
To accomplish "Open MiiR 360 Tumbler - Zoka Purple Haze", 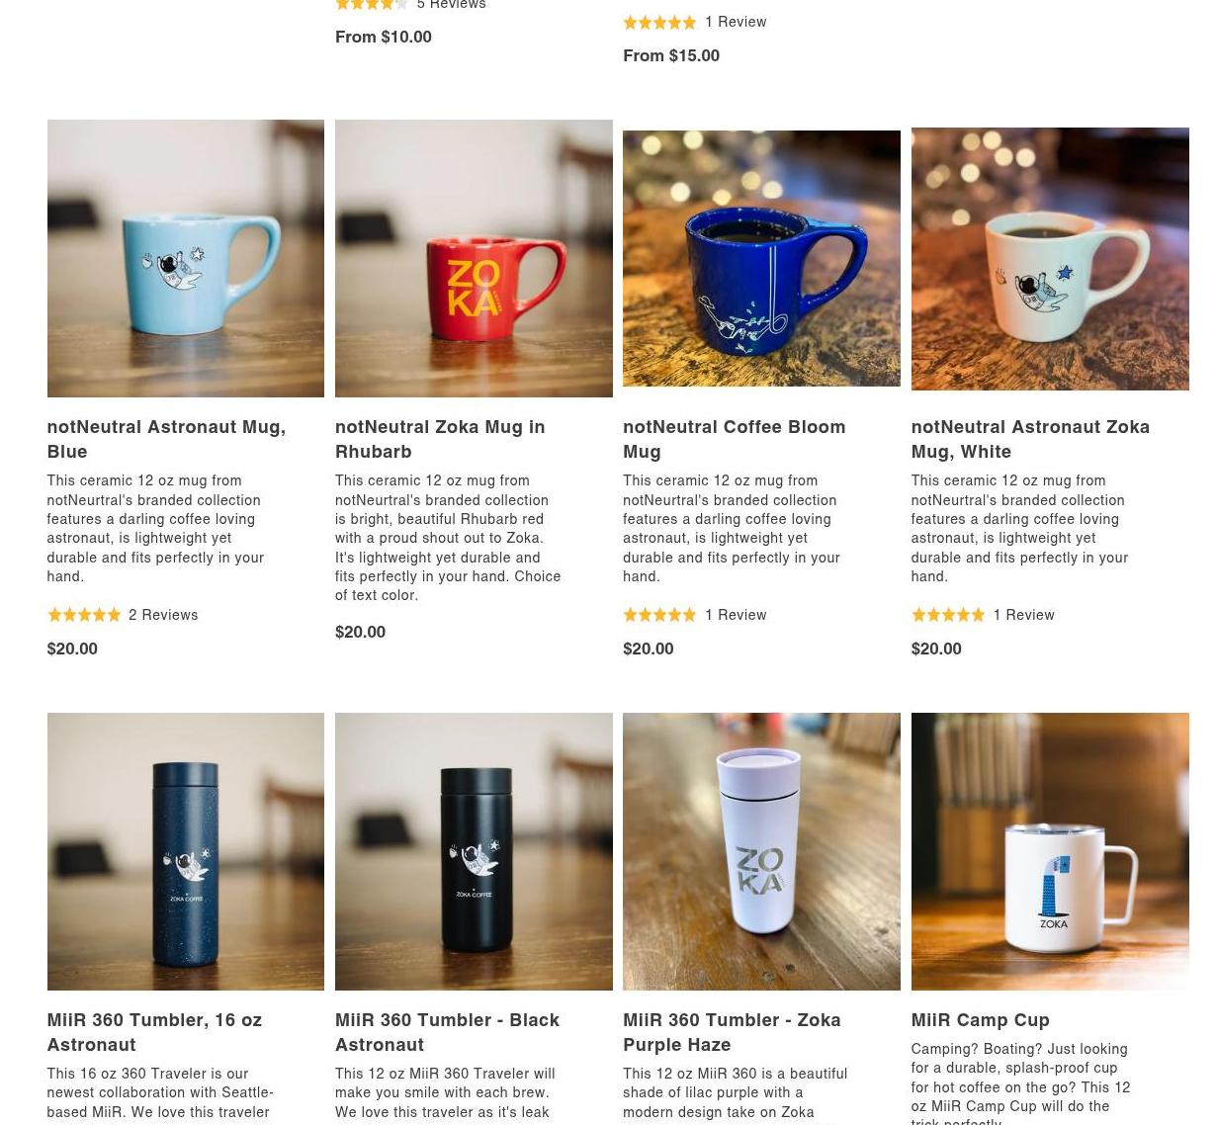I will pyautogui.click(x=732, y=1032).
